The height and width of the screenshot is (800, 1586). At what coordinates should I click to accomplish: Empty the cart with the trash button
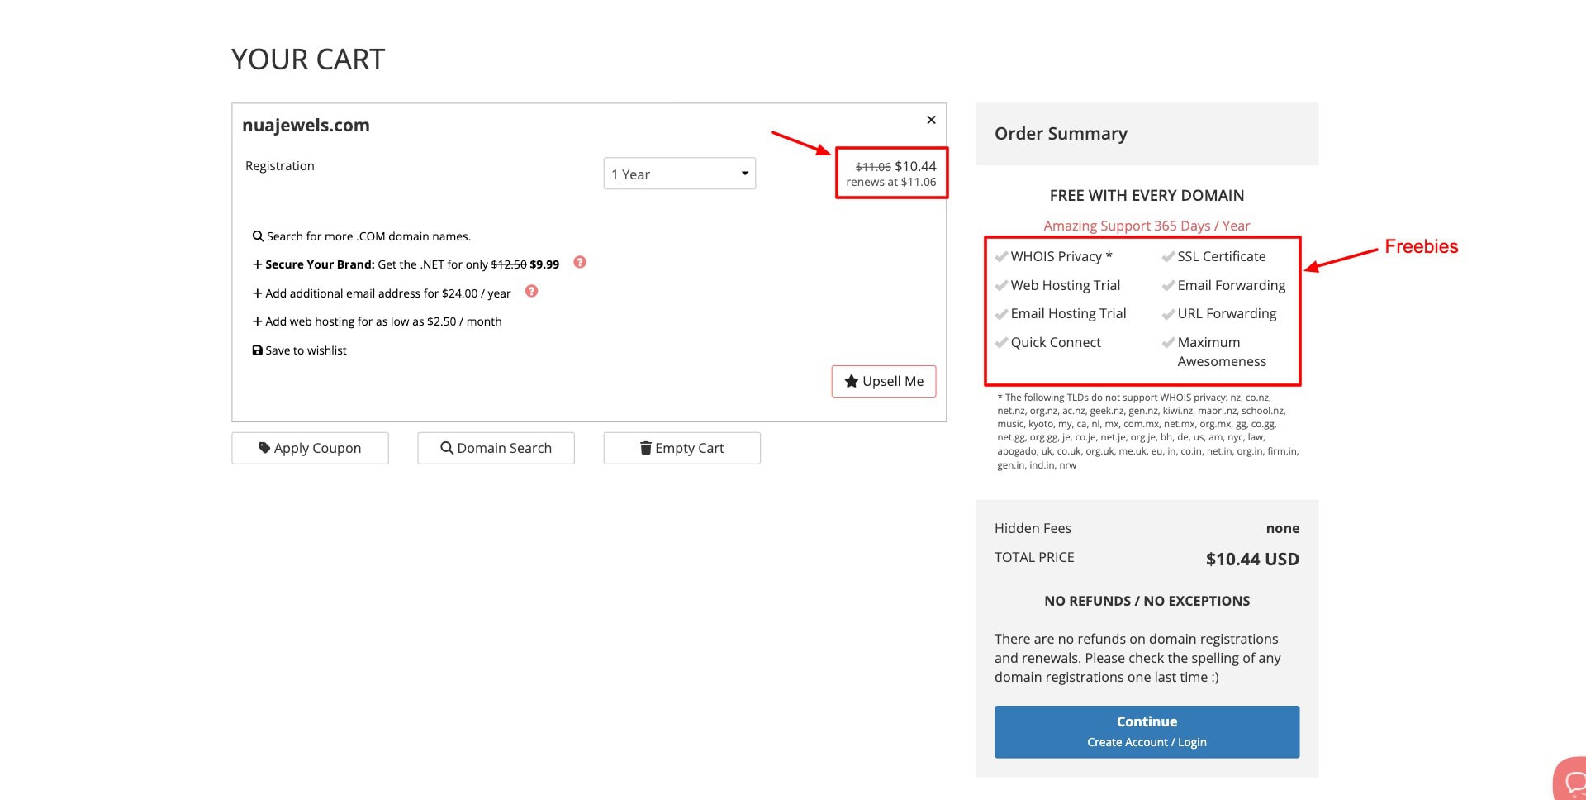681,448
